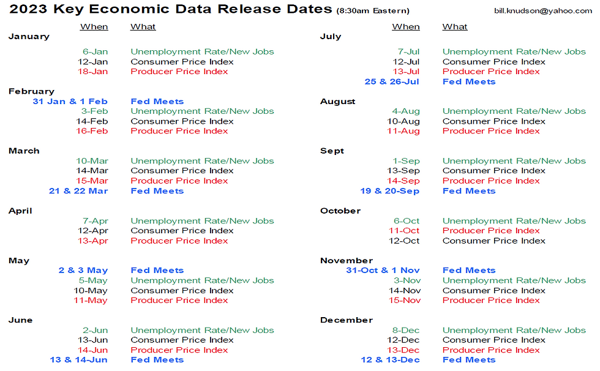Select the 12-Apr date

(92, 231)
